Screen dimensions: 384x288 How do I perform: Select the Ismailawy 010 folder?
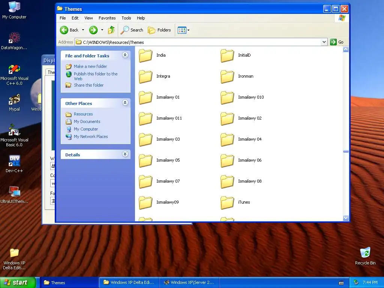[242, 97]
